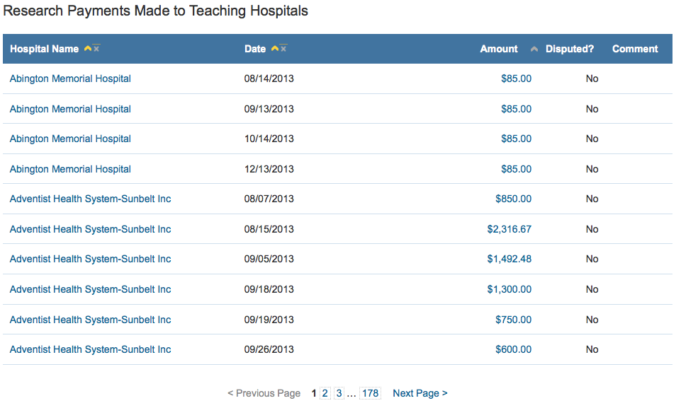Clear Date sort using the x icon

pyautogui.click(x=283, y=49)
